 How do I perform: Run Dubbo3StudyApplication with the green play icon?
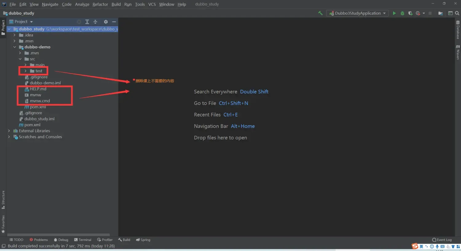click(x=394, y=13)
